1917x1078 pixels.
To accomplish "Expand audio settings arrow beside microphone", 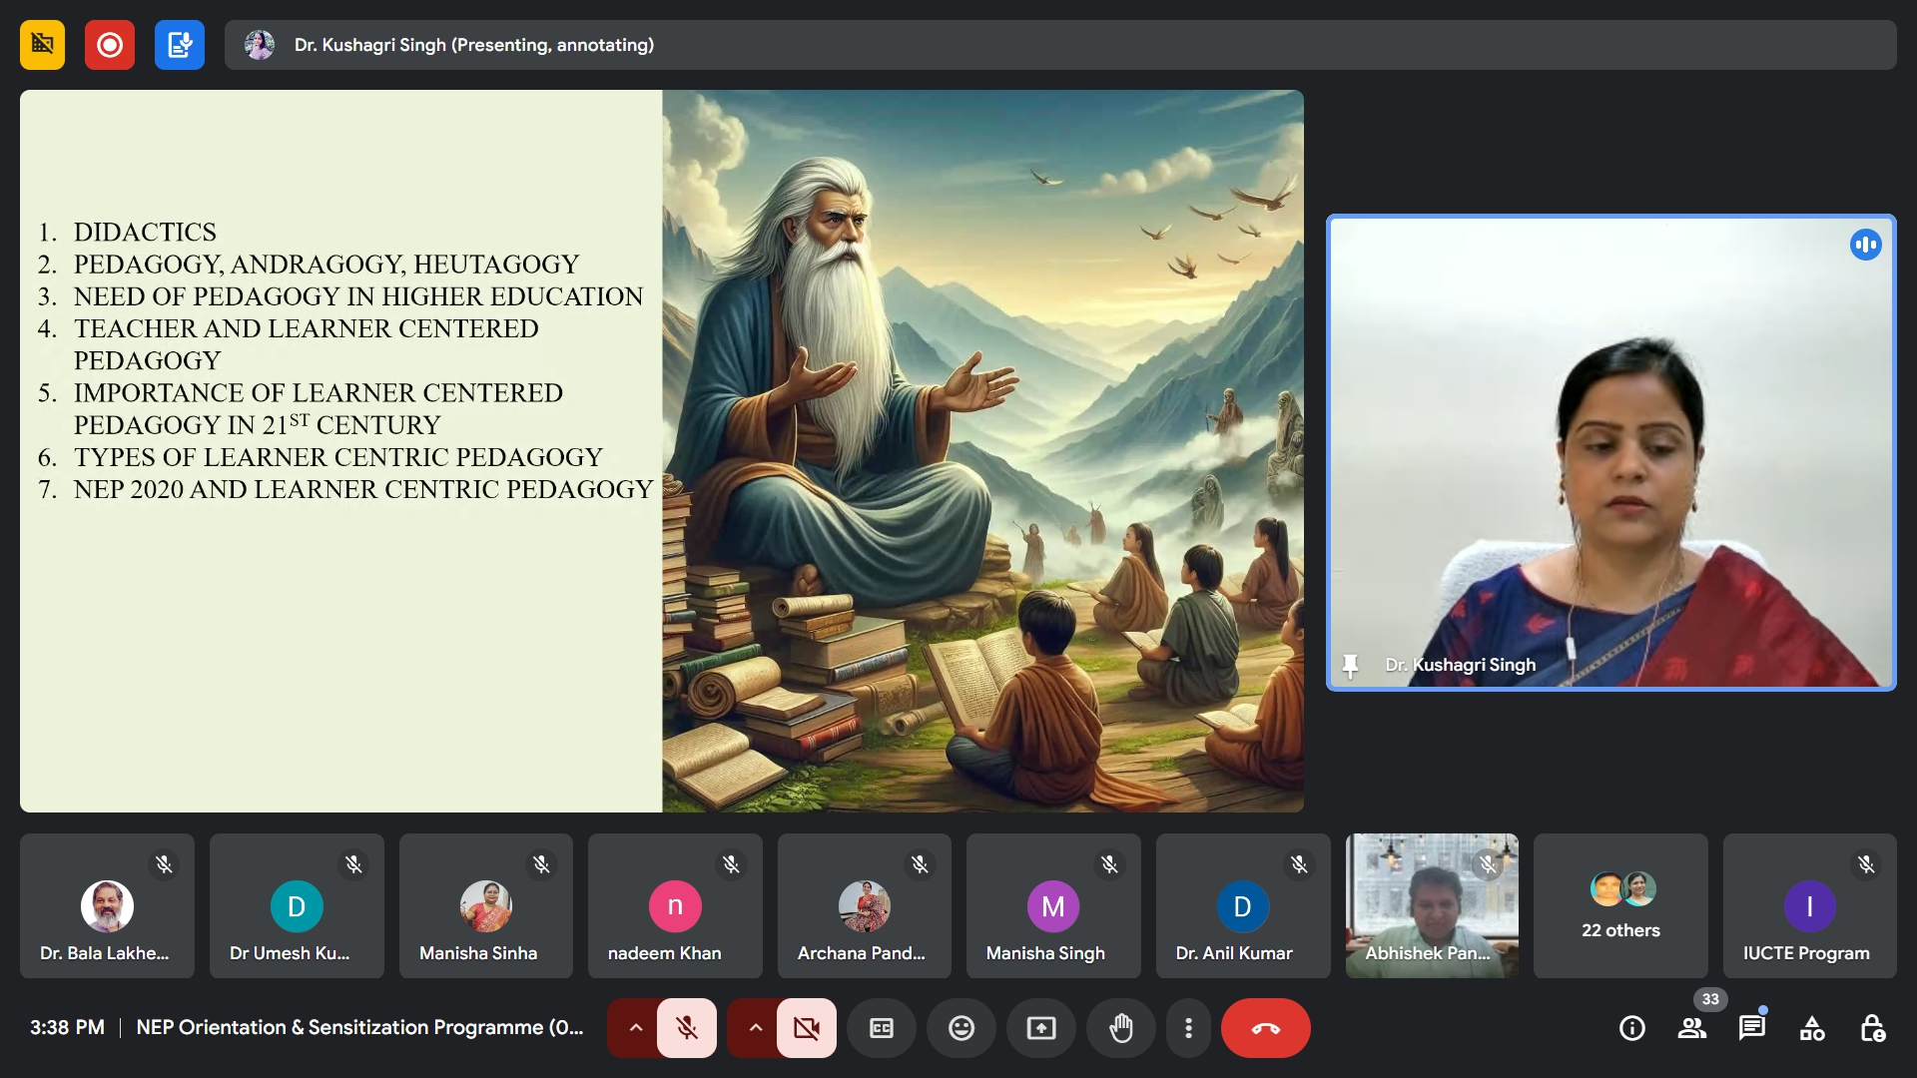I will coord(635,1028).
